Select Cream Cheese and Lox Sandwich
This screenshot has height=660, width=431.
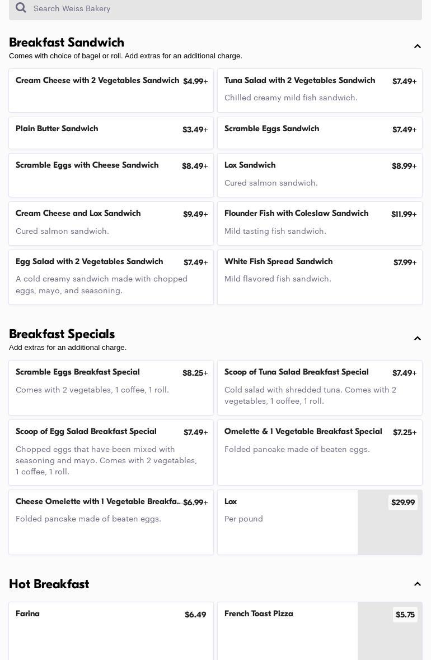(x=111, y=224)
